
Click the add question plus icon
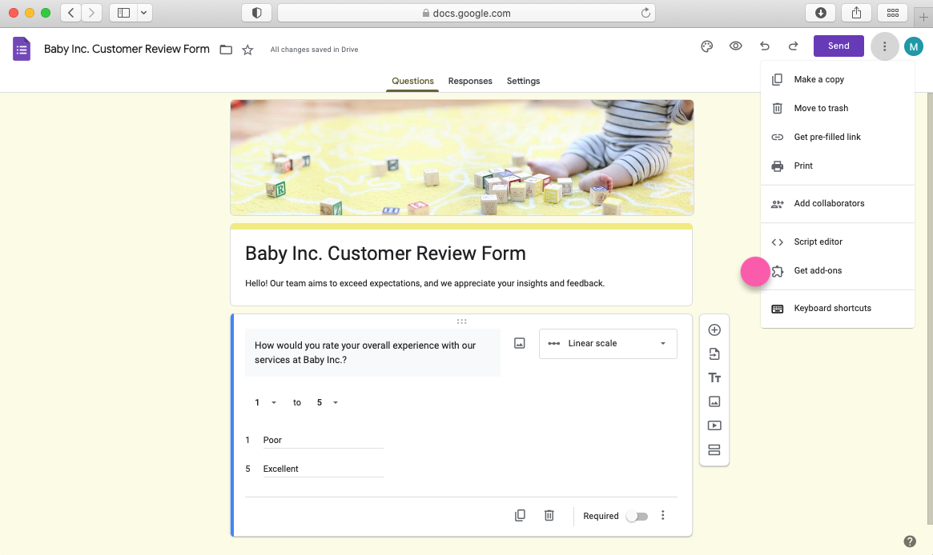point(714,330)
